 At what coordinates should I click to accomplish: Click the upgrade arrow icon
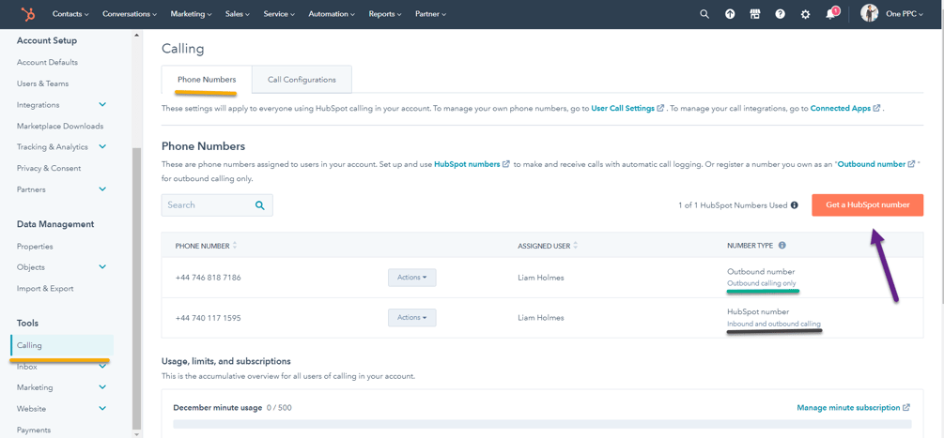click(x=730, y=14)
